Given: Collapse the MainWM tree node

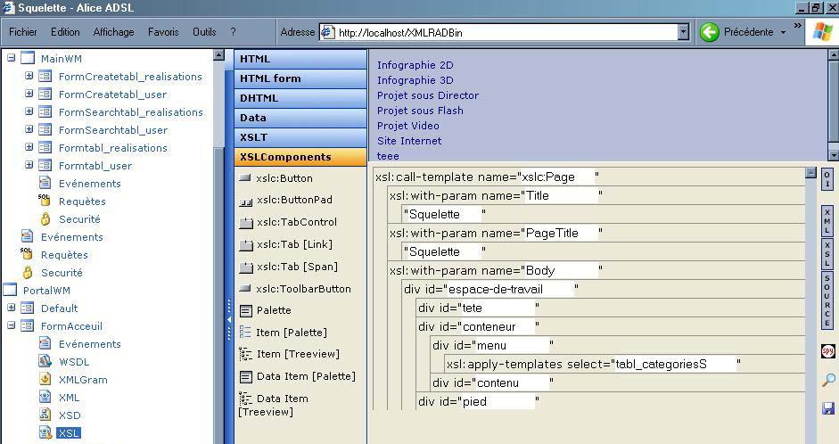Looking at the screenshot, I should click(x=11, y=58).
